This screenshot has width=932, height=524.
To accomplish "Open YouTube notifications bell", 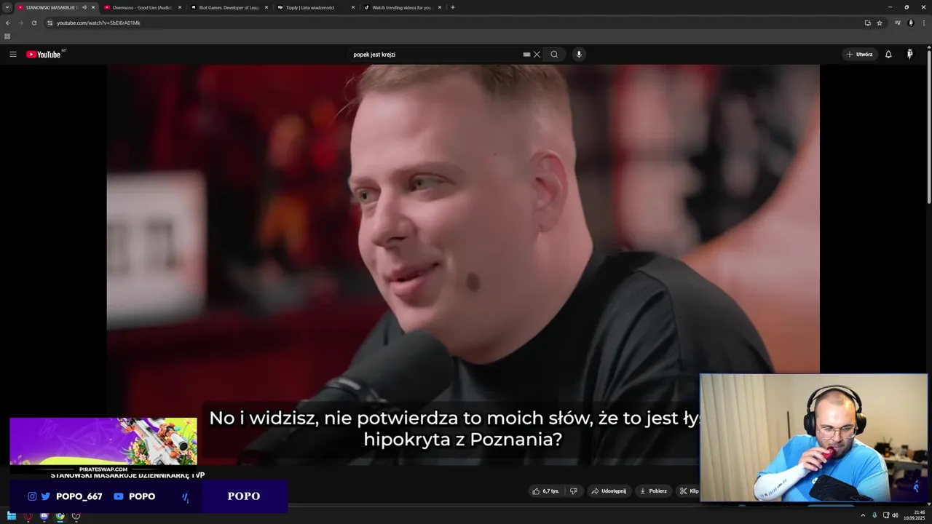I will click(888, 55).
